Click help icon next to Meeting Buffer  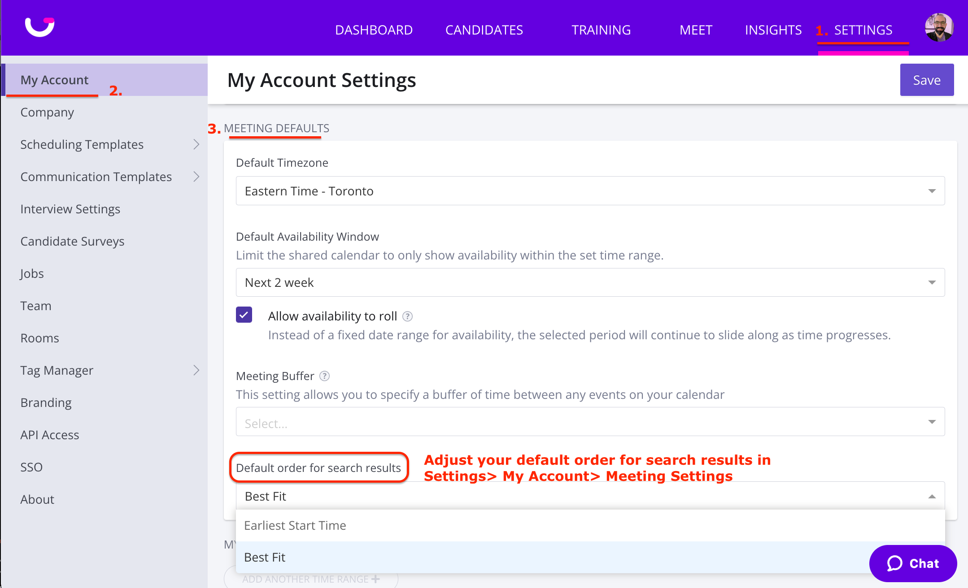click(324, 376)
